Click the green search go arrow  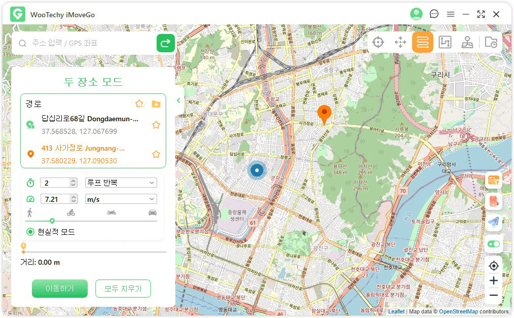166,43
